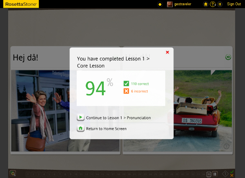Close the lesson completed dialog
The image size is (245, 178).
point(167,52)
